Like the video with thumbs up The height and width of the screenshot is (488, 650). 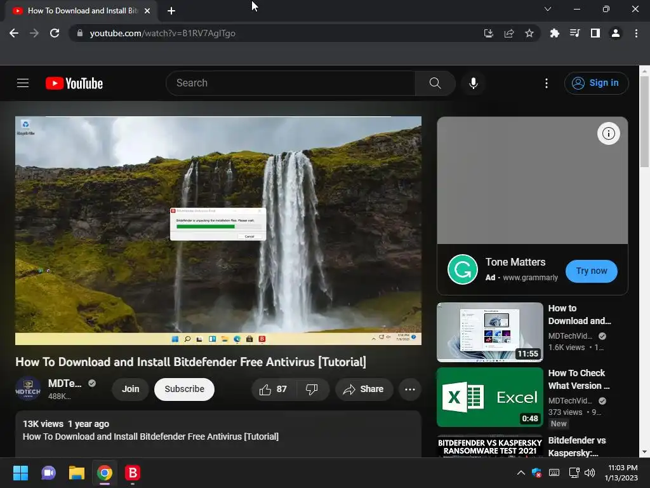tap(273, 390)
